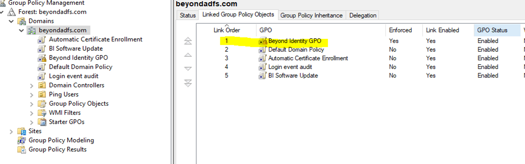525x164 pixels.
Task: Open the Group Policy Inheritance tab
Action: pyautogui.click(x=311, y=15)
